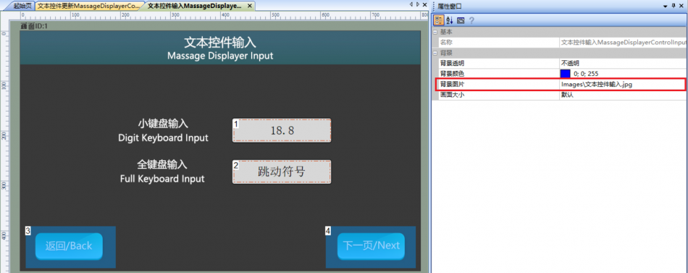Close the 文本控件输入 tab with its X
The image size is (688, 273).
point(250,6)
